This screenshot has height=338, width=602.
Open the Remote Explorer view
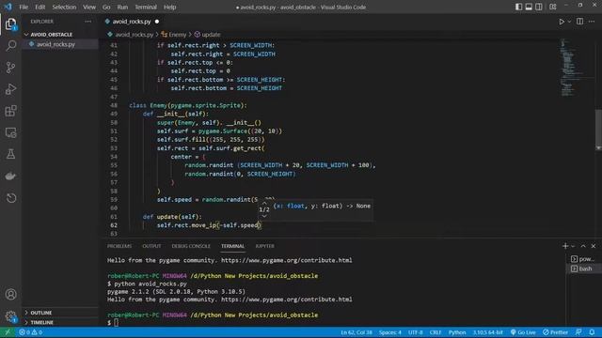coord(10,132)
